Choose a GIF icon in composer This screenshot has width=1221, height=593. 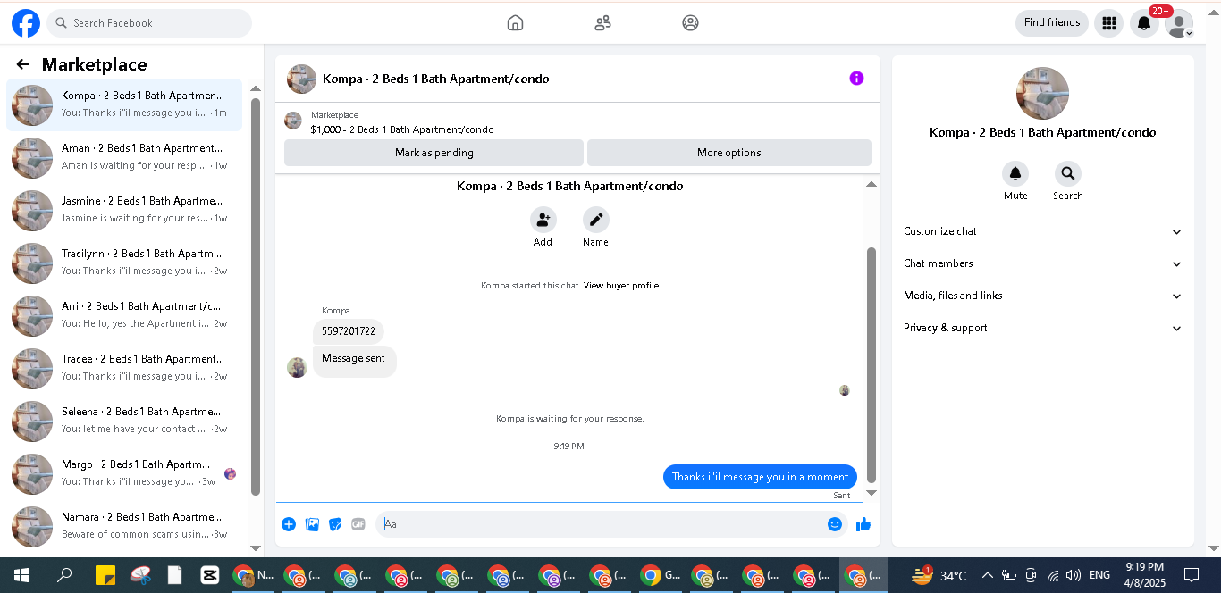tap(358, 524)
